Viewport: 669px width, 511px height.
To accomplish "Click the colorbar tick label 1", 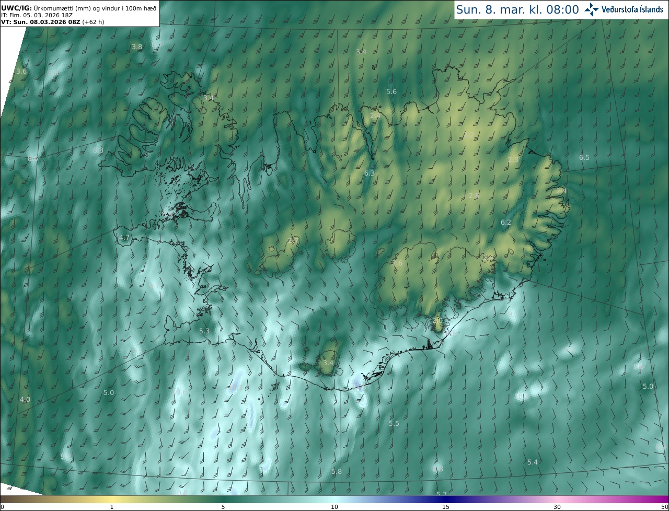I will click(x=111, y=507).
